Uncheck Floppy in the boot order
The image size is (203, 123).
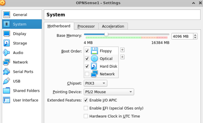87,51
